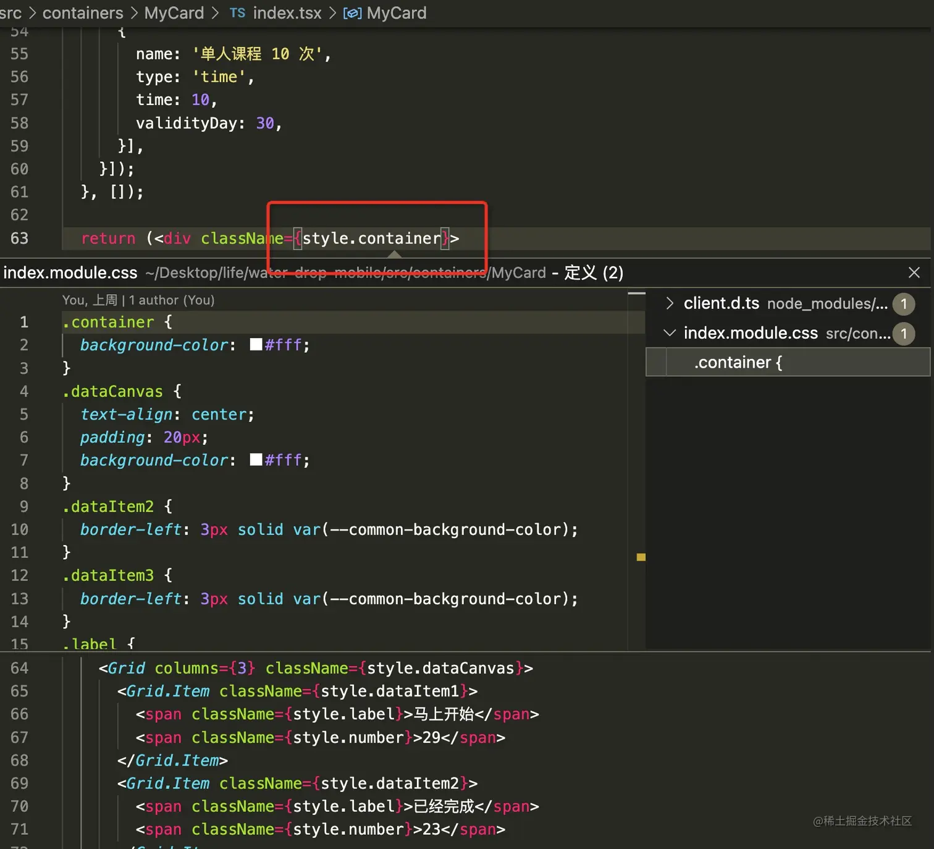Open the src breadcrumb segment
This screenshot has width=934, height=849.
[x=11, y=12]
